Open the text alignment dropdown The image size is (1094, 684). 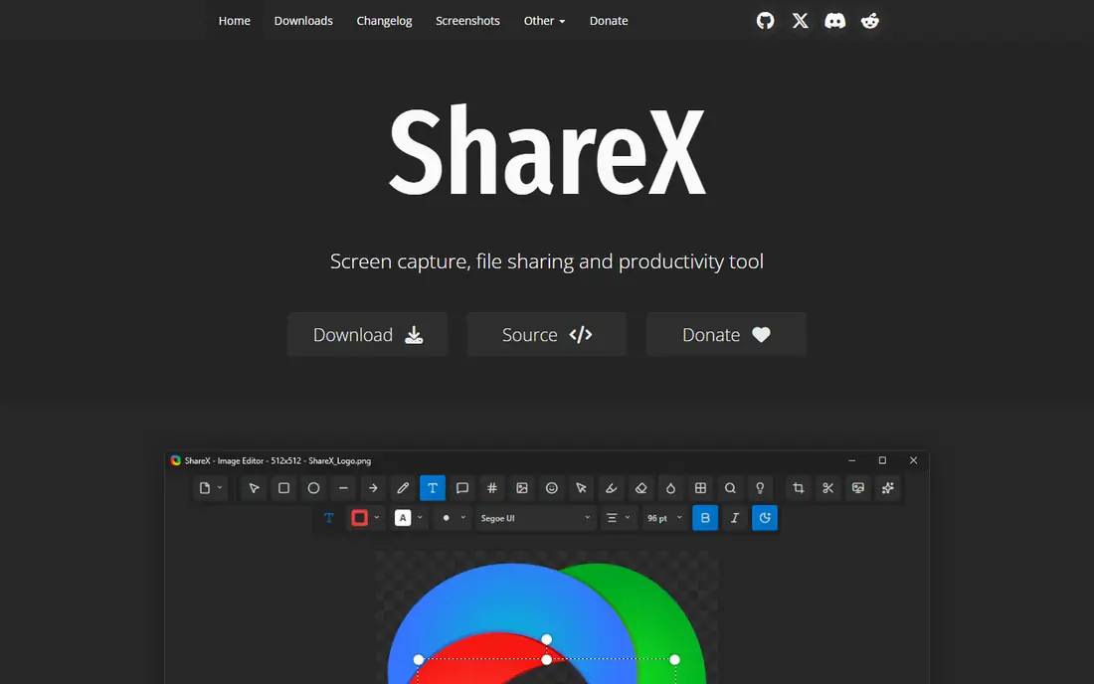click(x=619, y=518)
